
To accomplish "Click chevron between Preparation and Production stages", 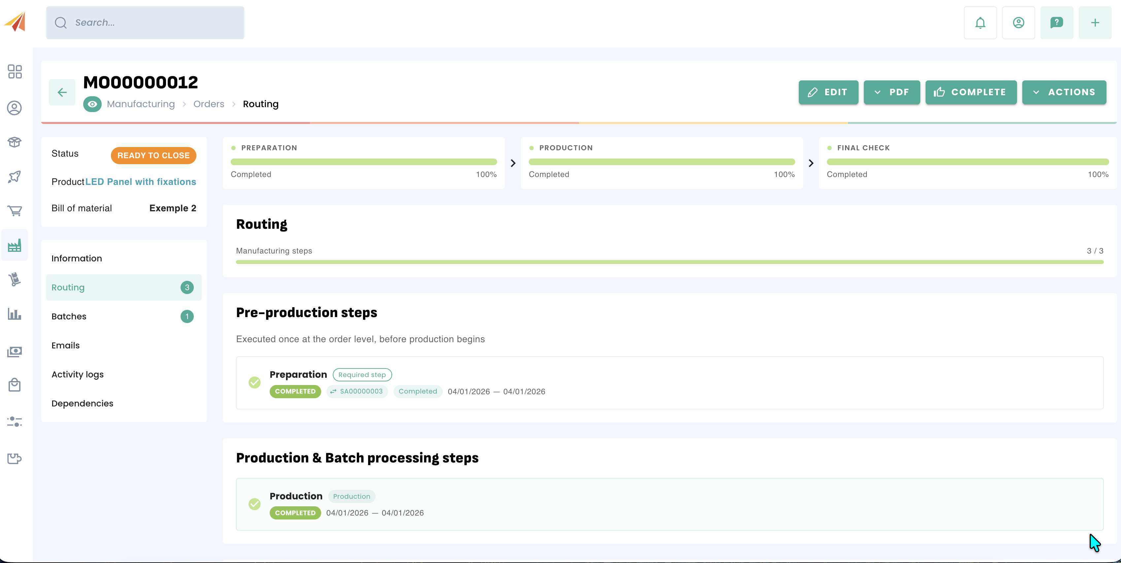I will (513, 163).
